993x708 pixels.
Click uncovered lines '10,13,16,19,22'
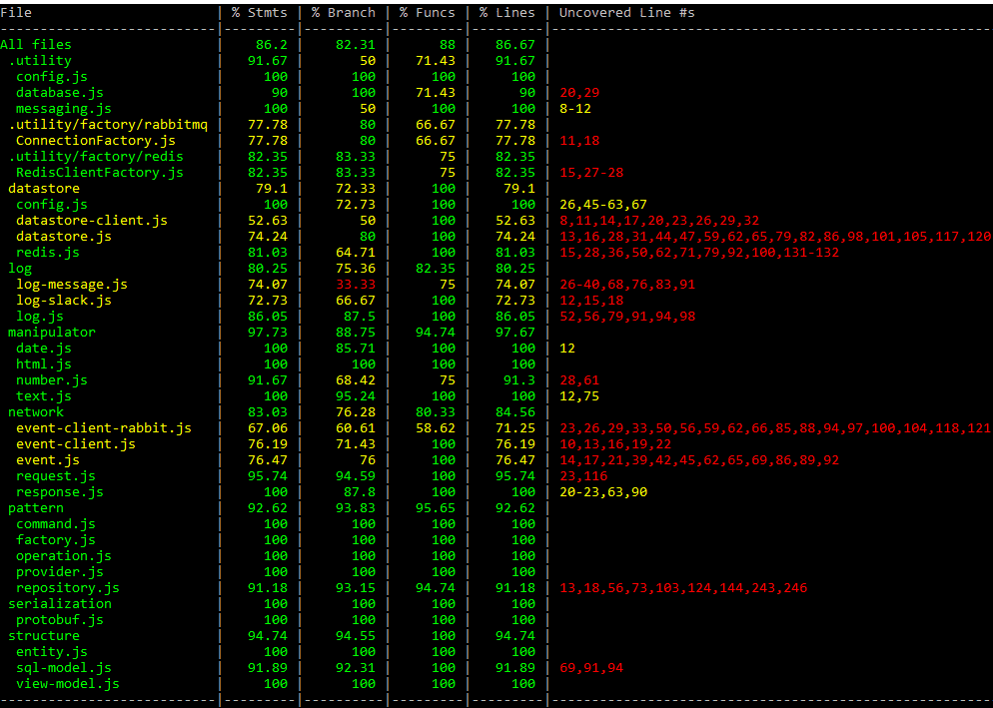point(615,444)
